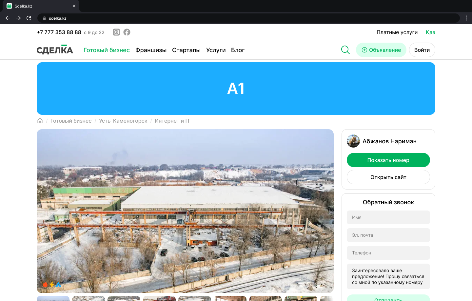The height and width of the screenshot is (301, 472).
Task: Click the Телефон input field
Action: point(388,253)
